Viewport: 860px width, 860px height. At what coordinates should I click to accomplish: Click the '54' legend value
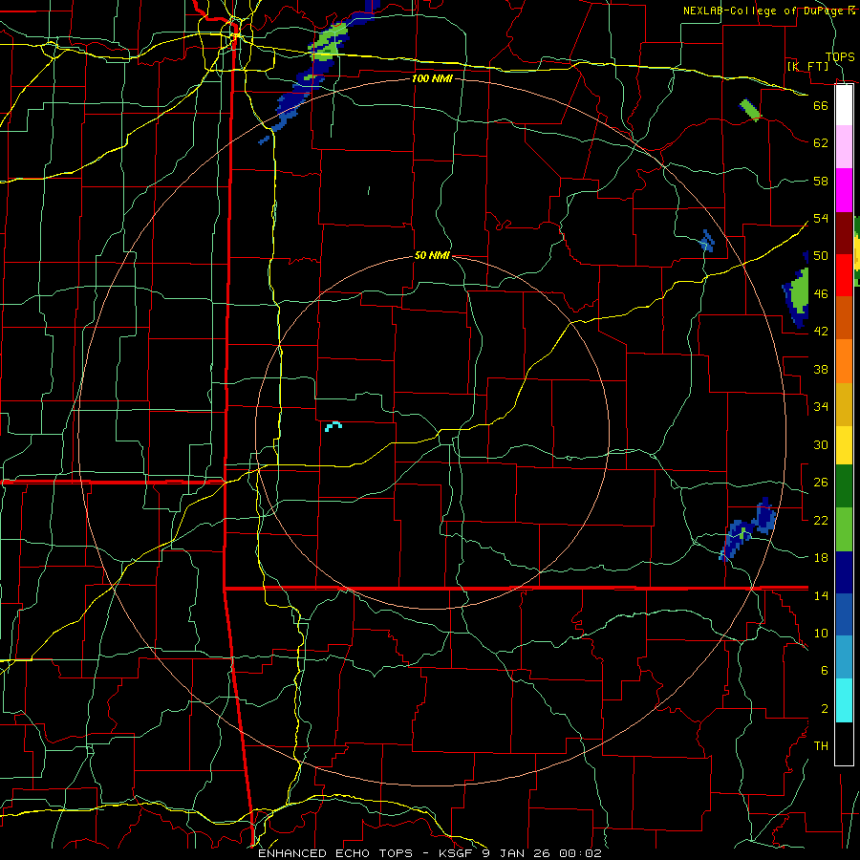pyautogui.click(x=821, y=218)
